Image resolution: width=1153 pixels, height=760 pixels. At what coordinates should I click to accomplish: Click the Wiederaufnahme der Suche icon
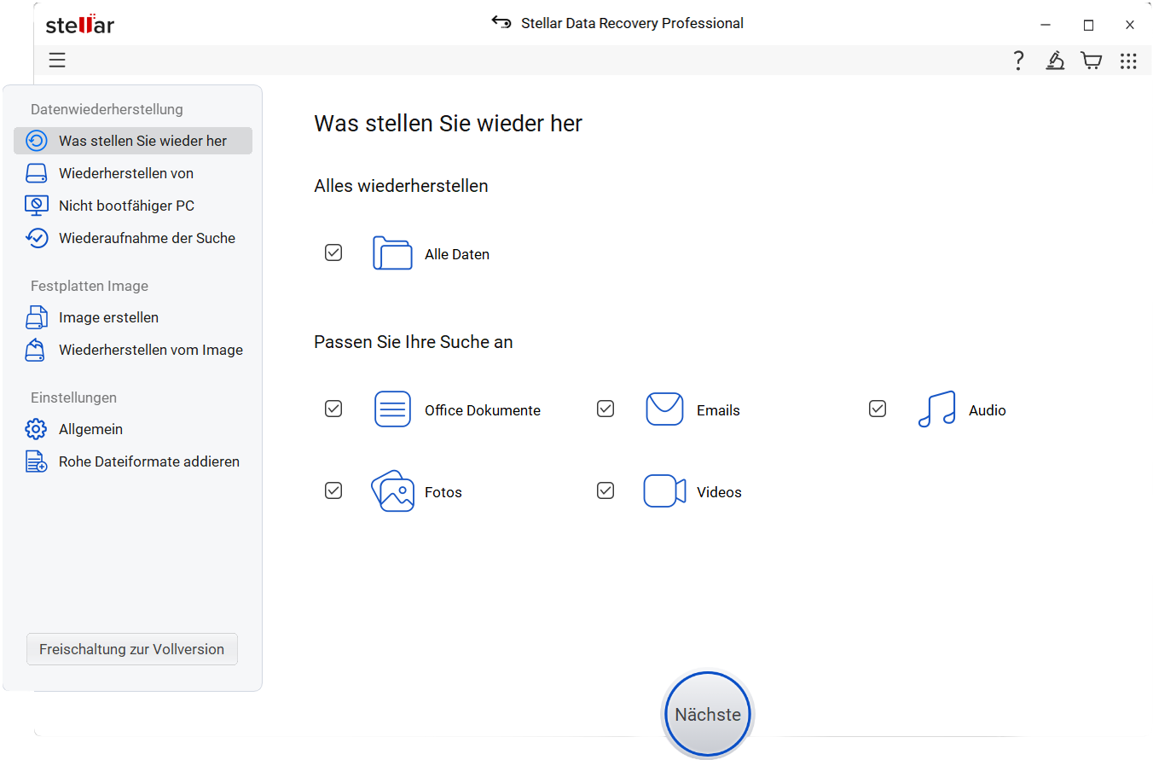point(36,238)
